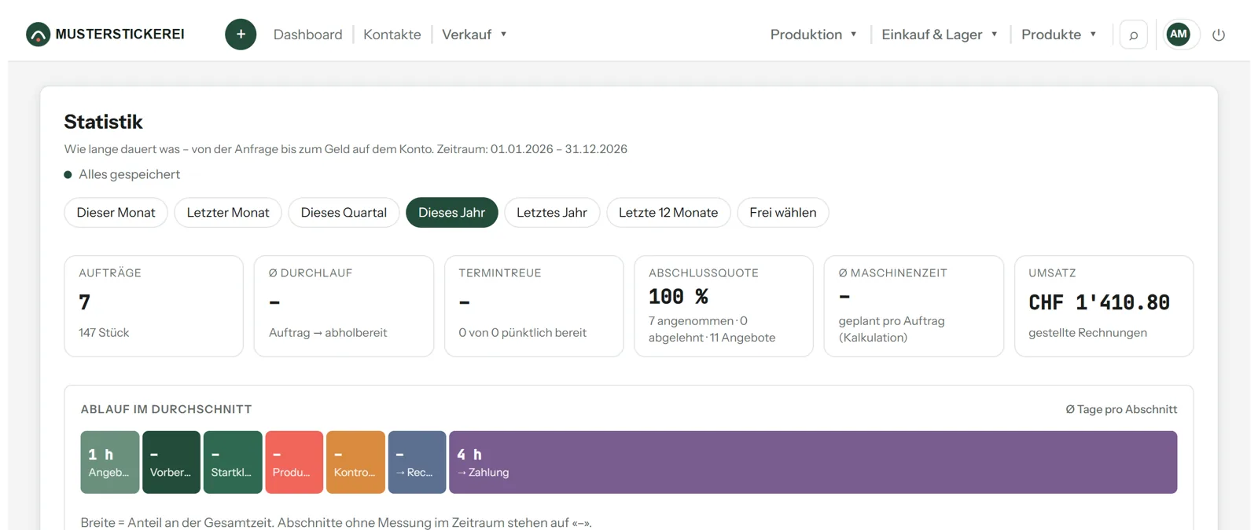Image resolution: width=1258 pixels, height=530 pixels.
Task: Click the dark green Vorbereitung segment
Action: coord(171,462)
